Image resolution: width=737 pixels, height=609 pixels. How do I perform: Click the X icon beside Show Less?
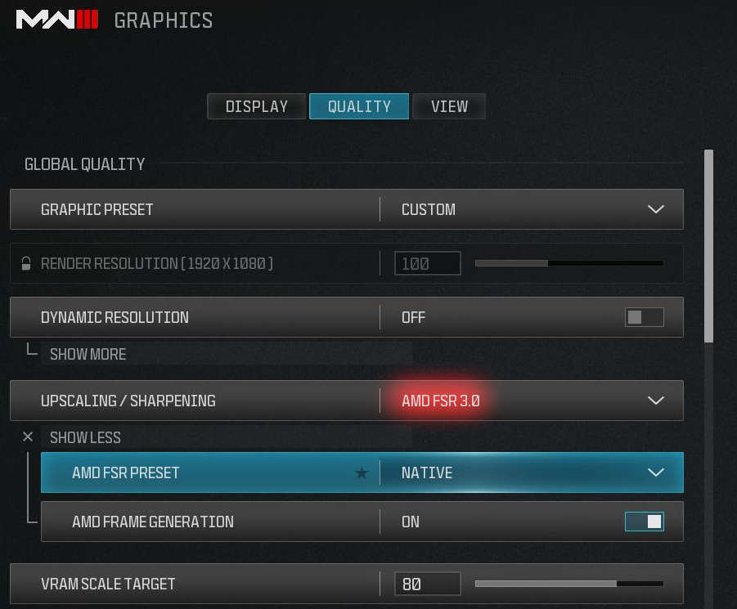(28, 437)
